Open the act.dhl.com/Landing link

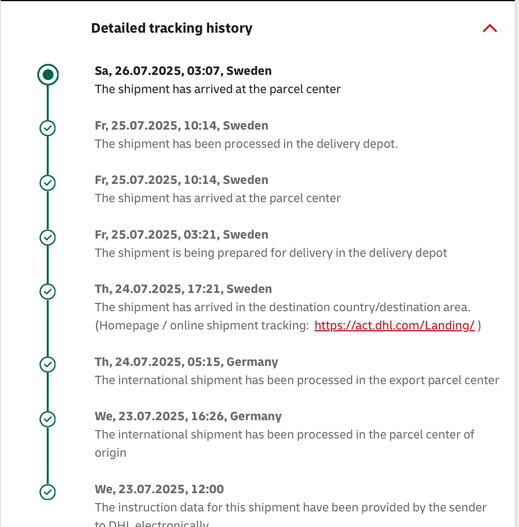(394, 326)
